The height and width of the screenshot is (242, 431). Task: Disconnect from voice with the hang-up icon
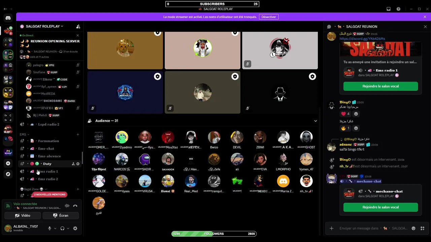pyautogui.click(x=75, y=206)
